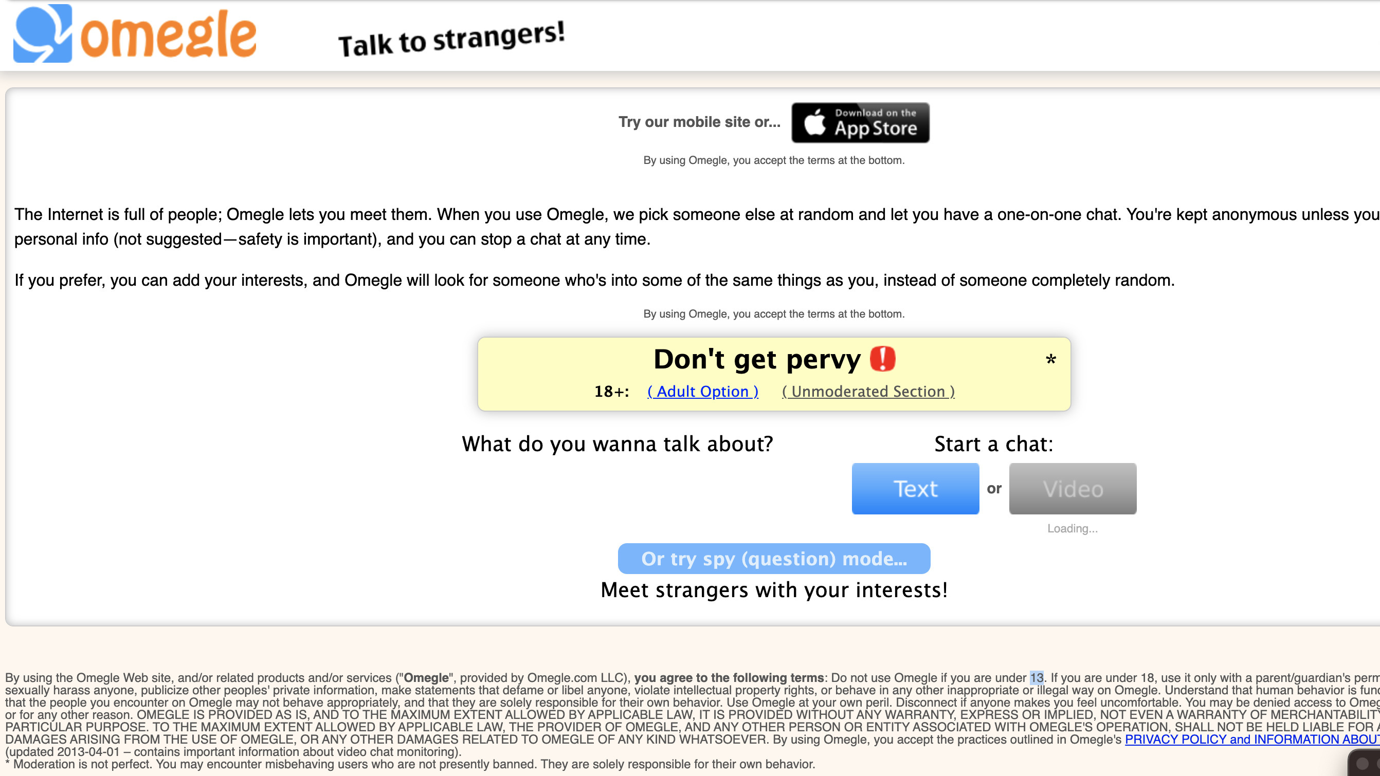1380x776 pixels.
Task: Click Try spy question mode button
Action: 773,558
